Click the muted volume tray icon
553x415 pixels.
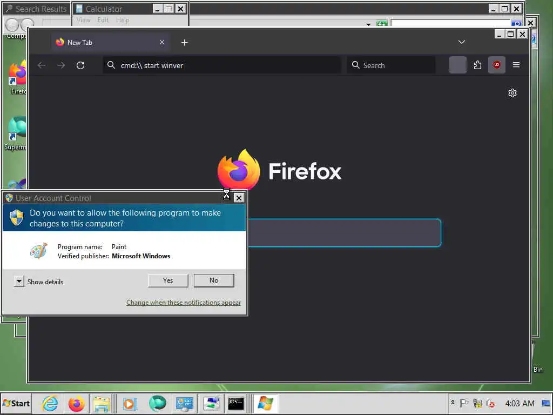[490, 403]
